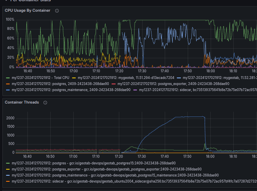Toggle postgres_exporter series in Threads legend
This screenshot has width=257, height=191.
click(106, 169)
